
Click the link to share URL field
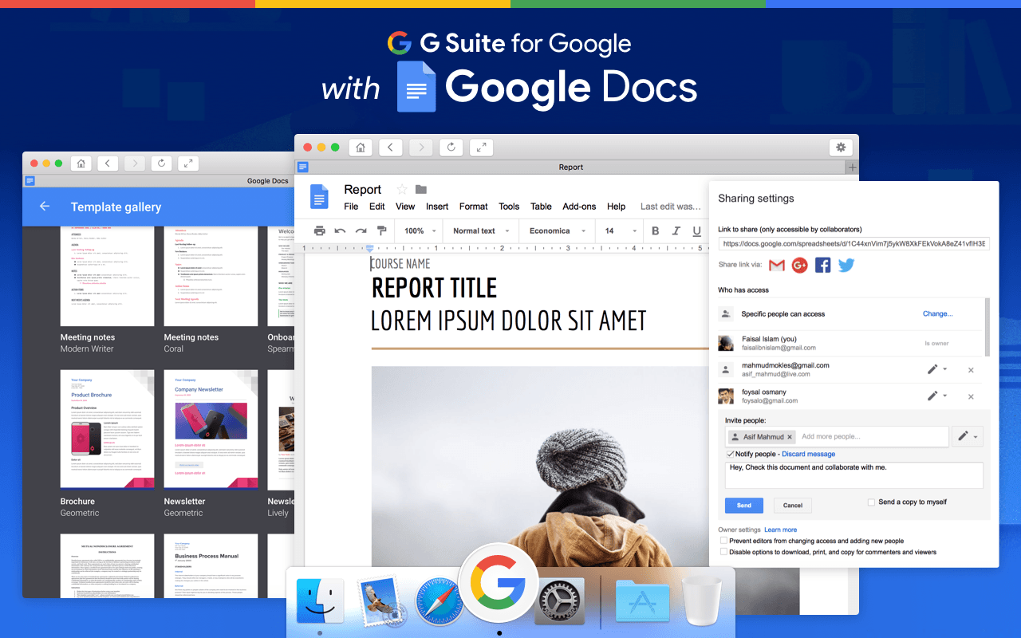(x=854, y=243)
